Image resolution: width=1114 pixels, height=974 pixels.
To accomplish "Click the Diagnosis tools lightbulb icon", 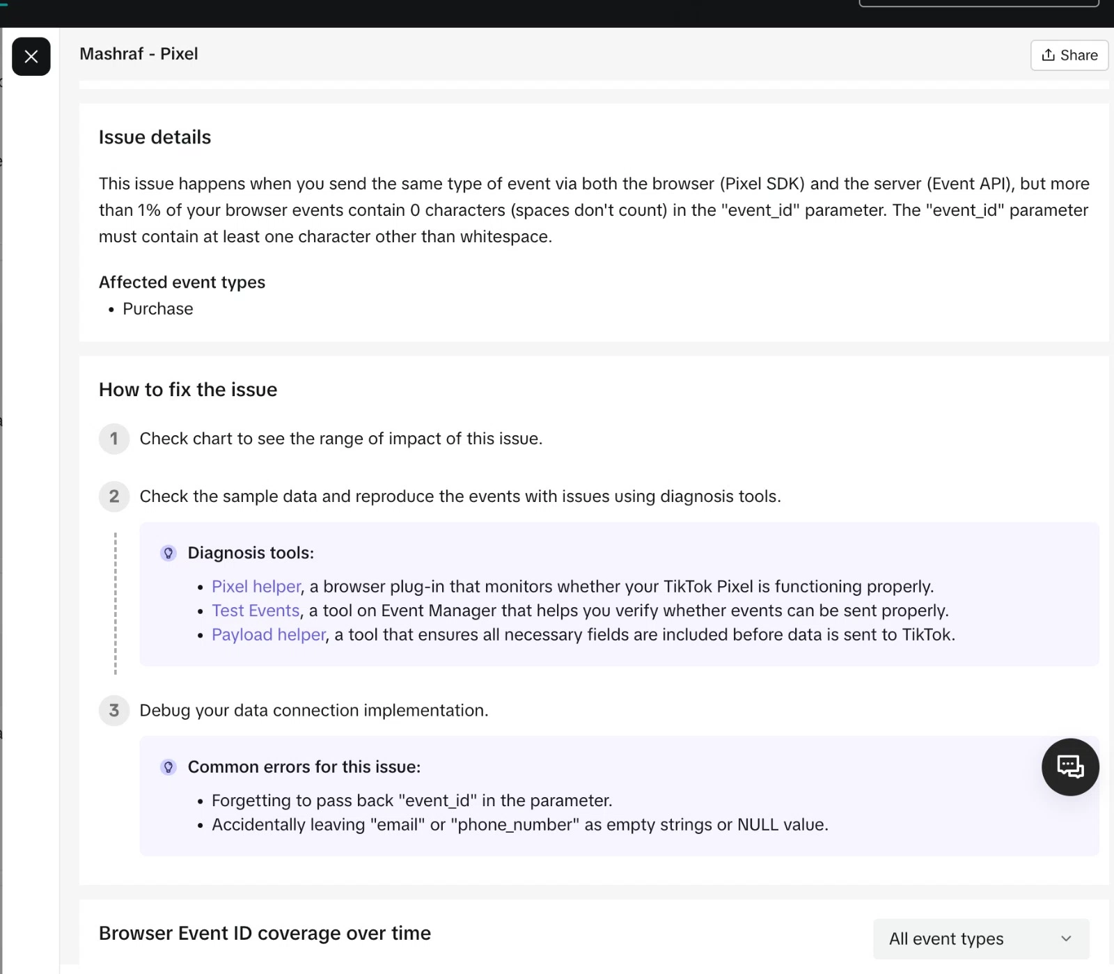I will [x=168, y=553].
